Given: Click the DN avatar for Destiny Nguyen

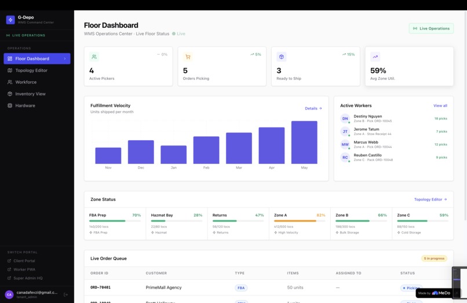Looking at the screenshot, I should 345,118.
